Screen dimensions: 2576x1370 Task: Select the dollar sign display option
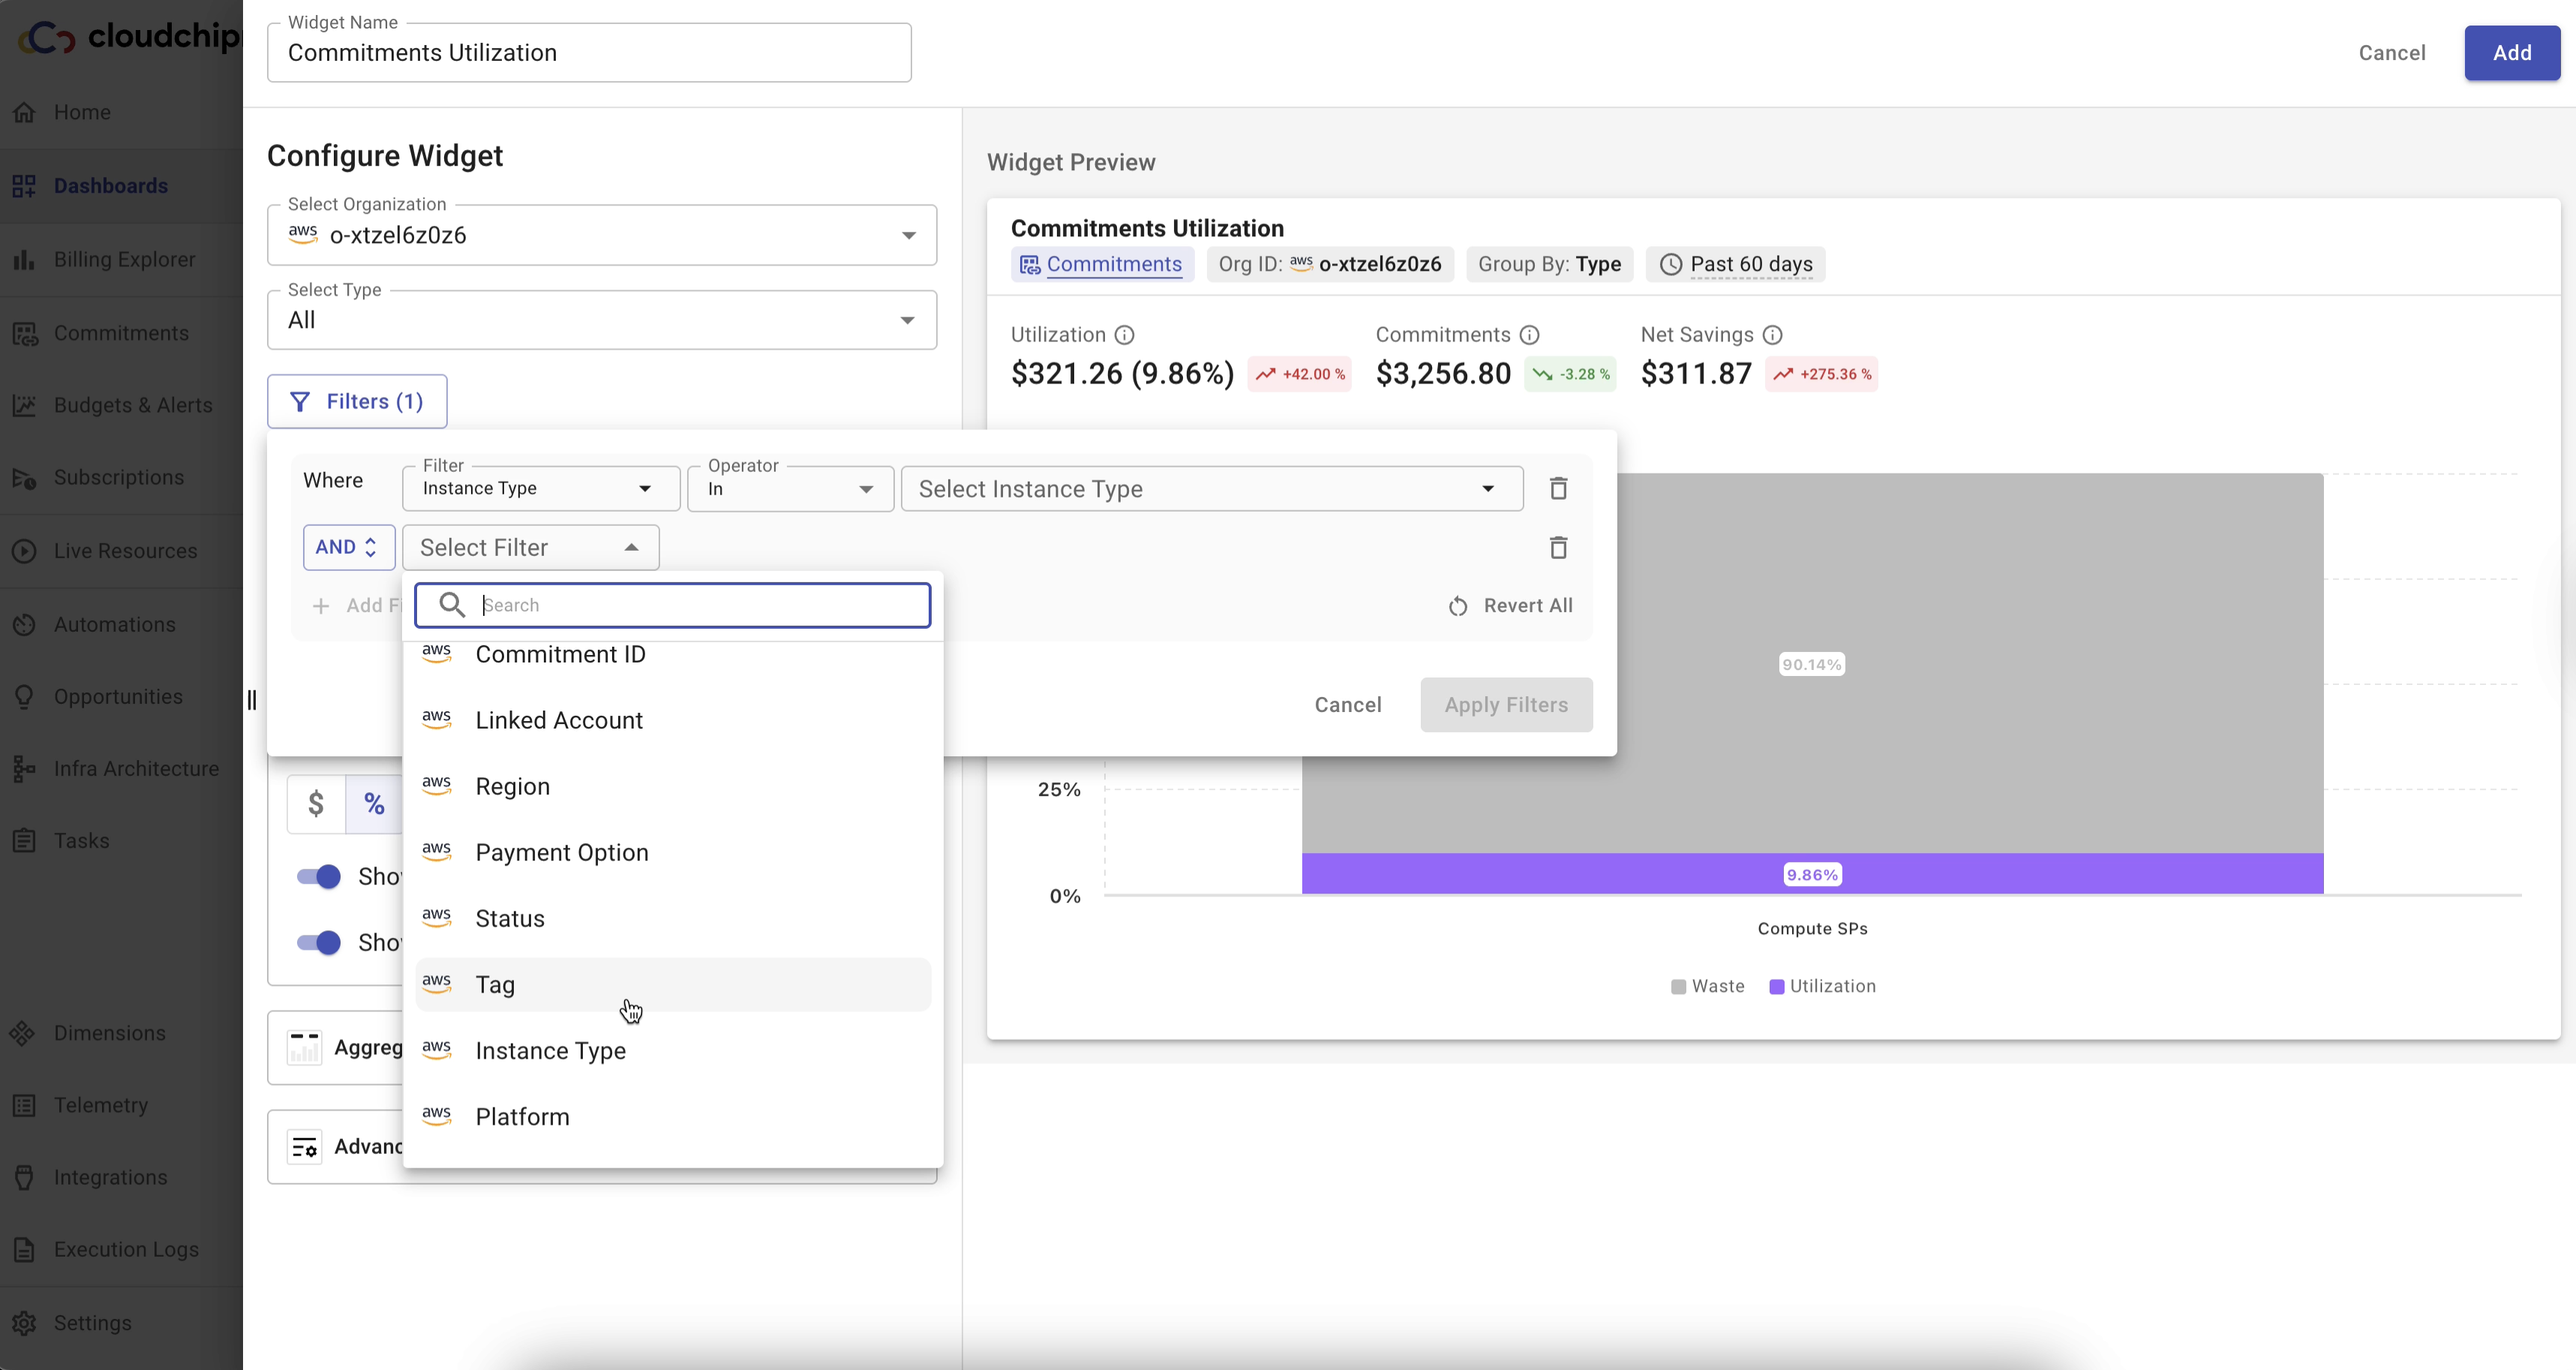pyautogui.click(x=316, y=803)
